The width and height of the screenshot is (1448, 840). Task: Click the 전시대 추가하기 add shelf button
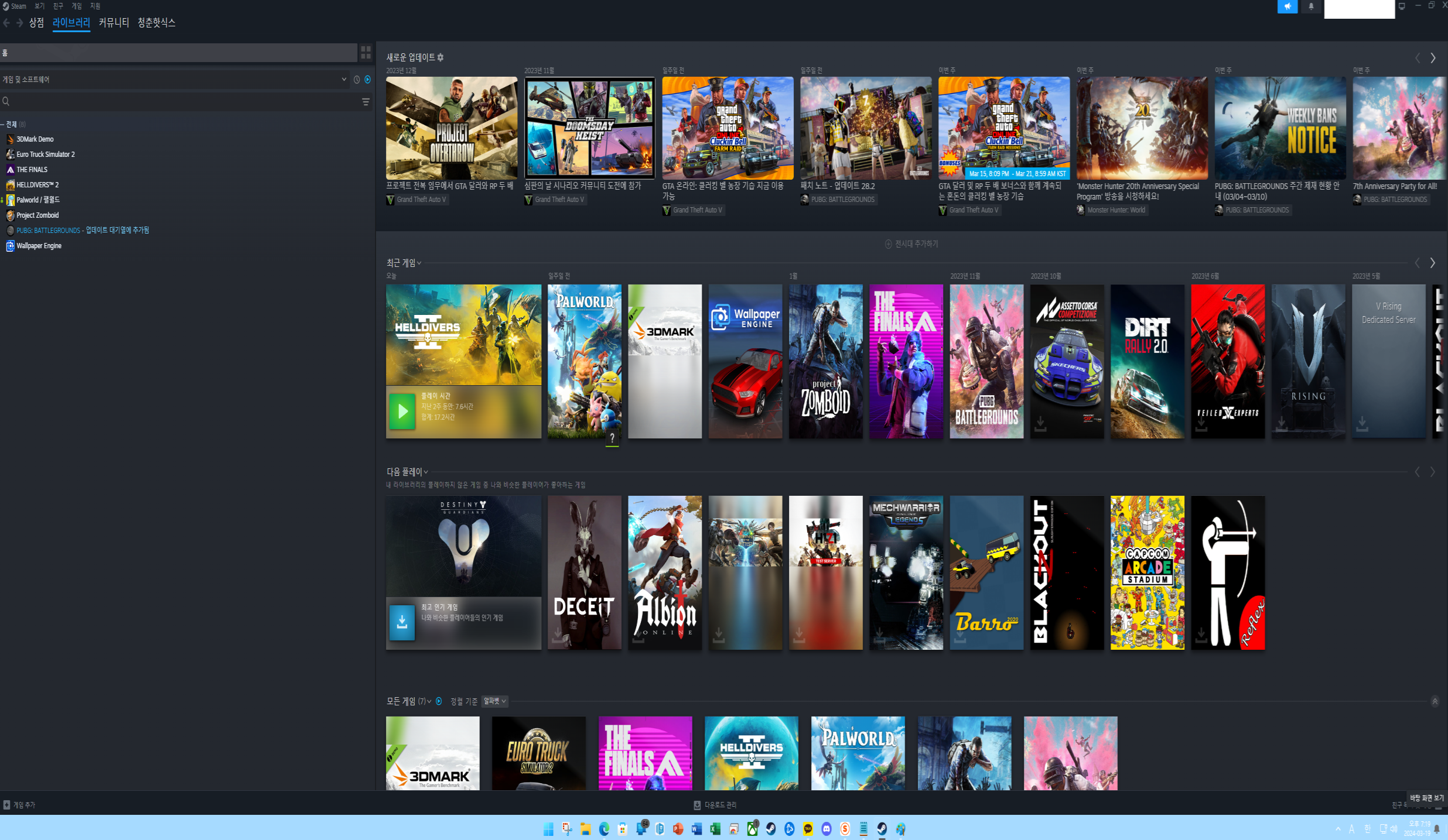pyautogui.click(x=911, y=244)
